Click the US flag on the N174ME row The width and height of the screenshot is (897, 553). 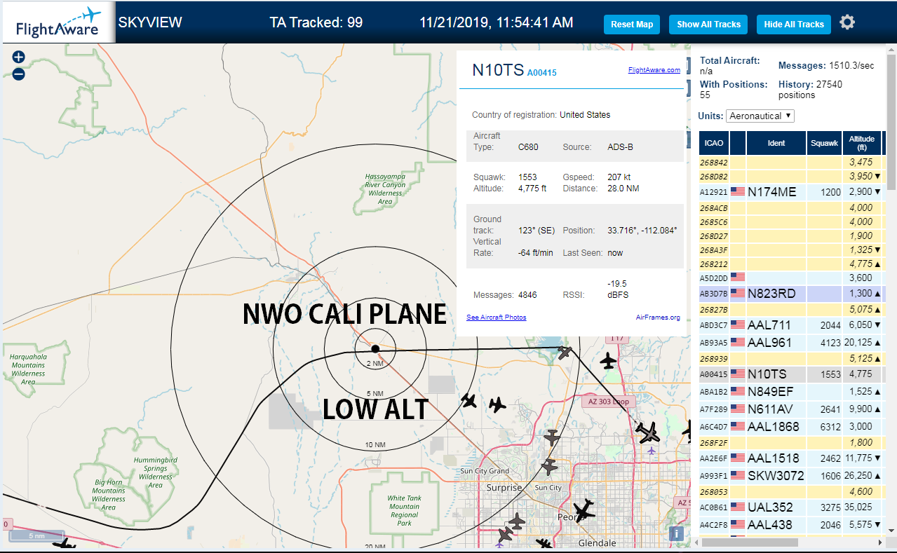click(738, 191)
